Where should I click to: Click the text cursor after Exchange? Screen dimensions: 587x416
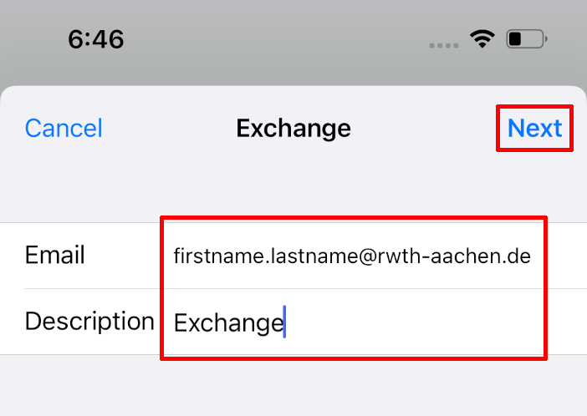[x=285, y=322]
